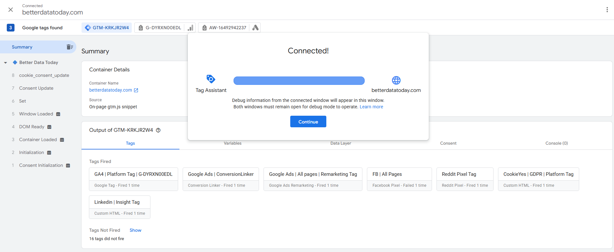Viewport: 614px width, 252px height.
Task: Switch to the Data Layer tab
Action: pyautogui.click(x=341, y=143)
